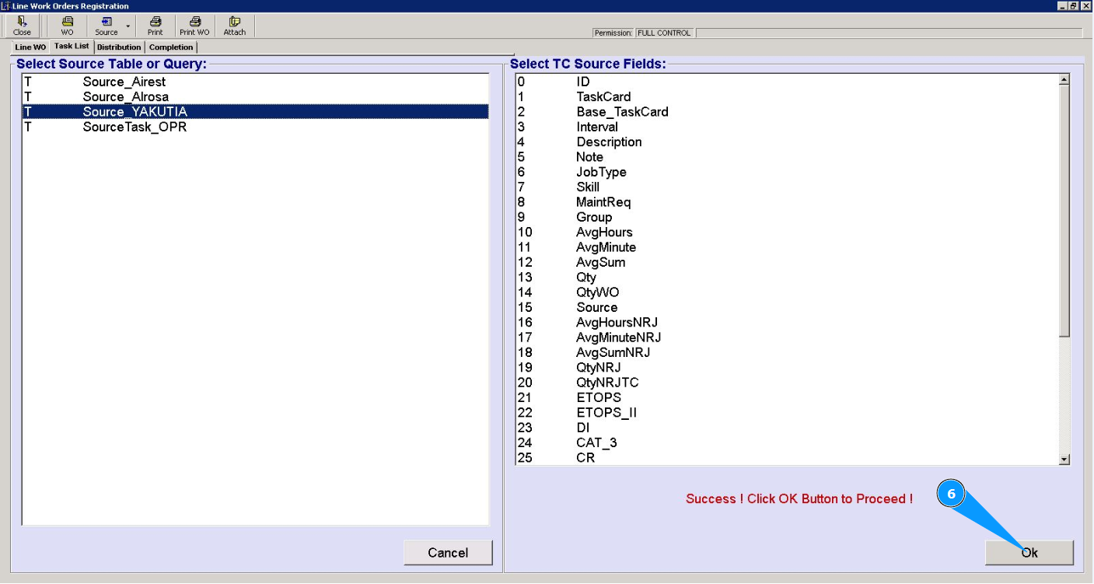Click the Source toolbar icon
Viewport: 1094px width, 584px height.
tap(107, 26)
